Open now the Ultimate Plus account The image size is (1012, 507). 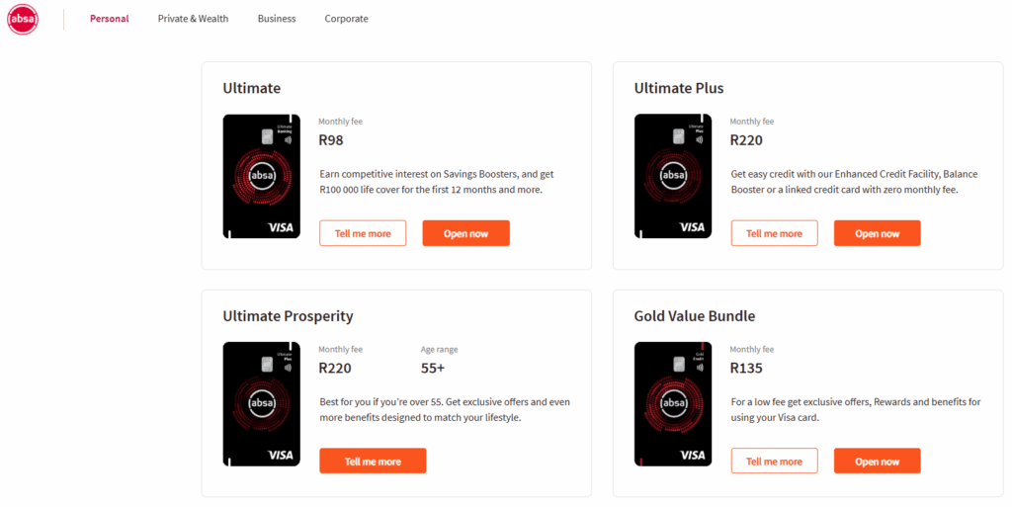point(878,233)
